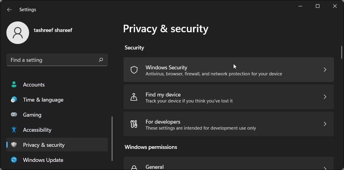Click the search magnifier icon

tap(101, 60)
